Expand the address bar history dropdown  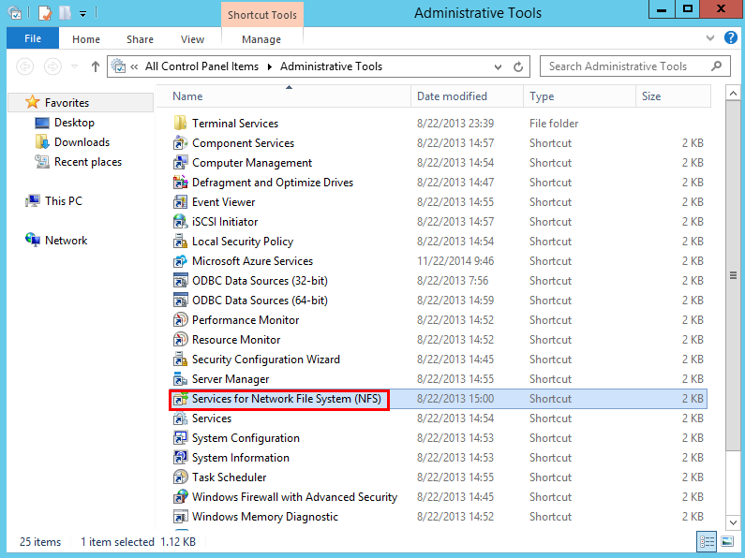coord(498,66)
